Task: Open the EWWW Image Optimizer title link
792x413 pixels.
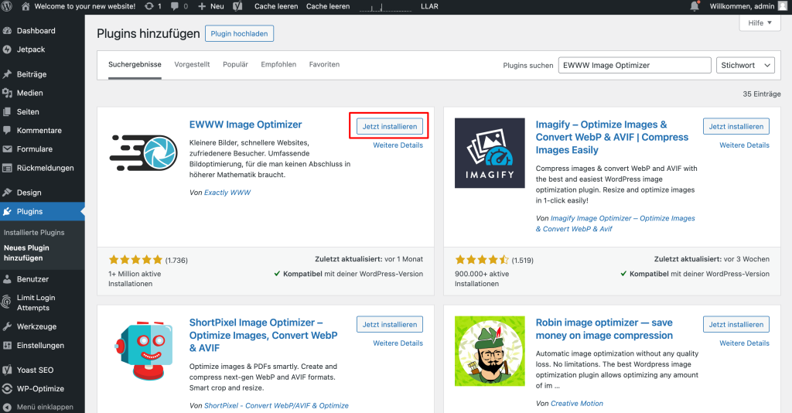Action: pos(245,125)
